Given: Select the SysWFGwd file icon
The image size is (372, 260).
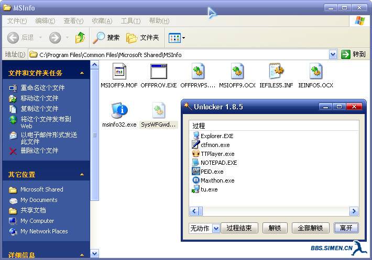Looking at the screenshot, I should tap(159, 110).
